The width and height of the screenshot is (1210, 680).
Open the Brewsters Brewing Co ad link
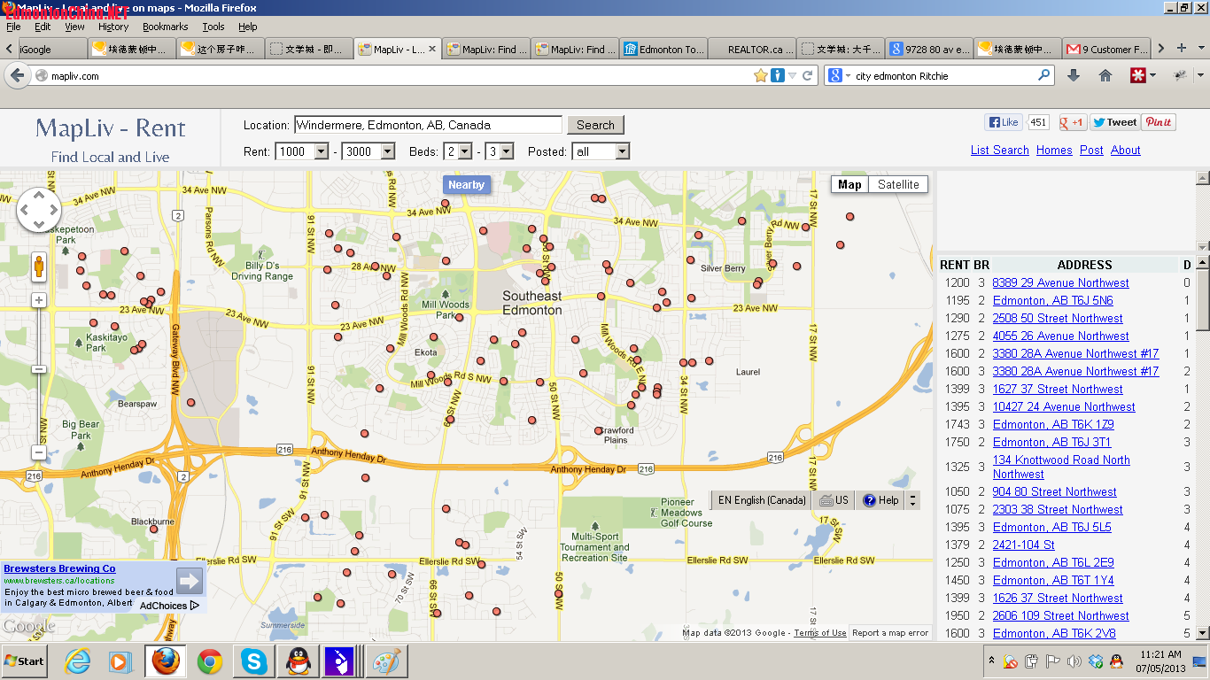[59, 568]
